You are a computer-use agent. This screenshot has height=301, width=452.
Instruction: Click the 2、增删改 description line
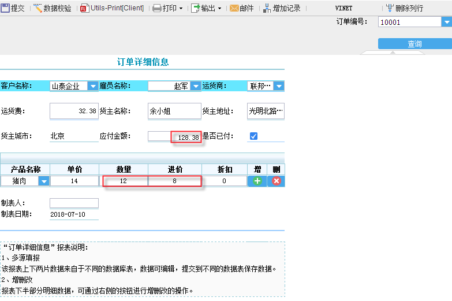pyautogui.click(x=17, y=280)
